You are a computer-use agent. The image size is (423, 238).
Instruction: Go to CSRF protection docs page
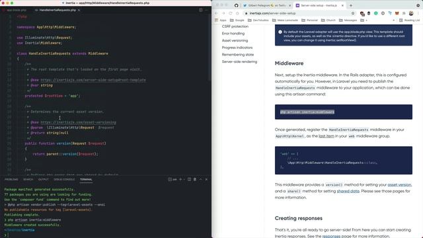click(x=235, y=26)
